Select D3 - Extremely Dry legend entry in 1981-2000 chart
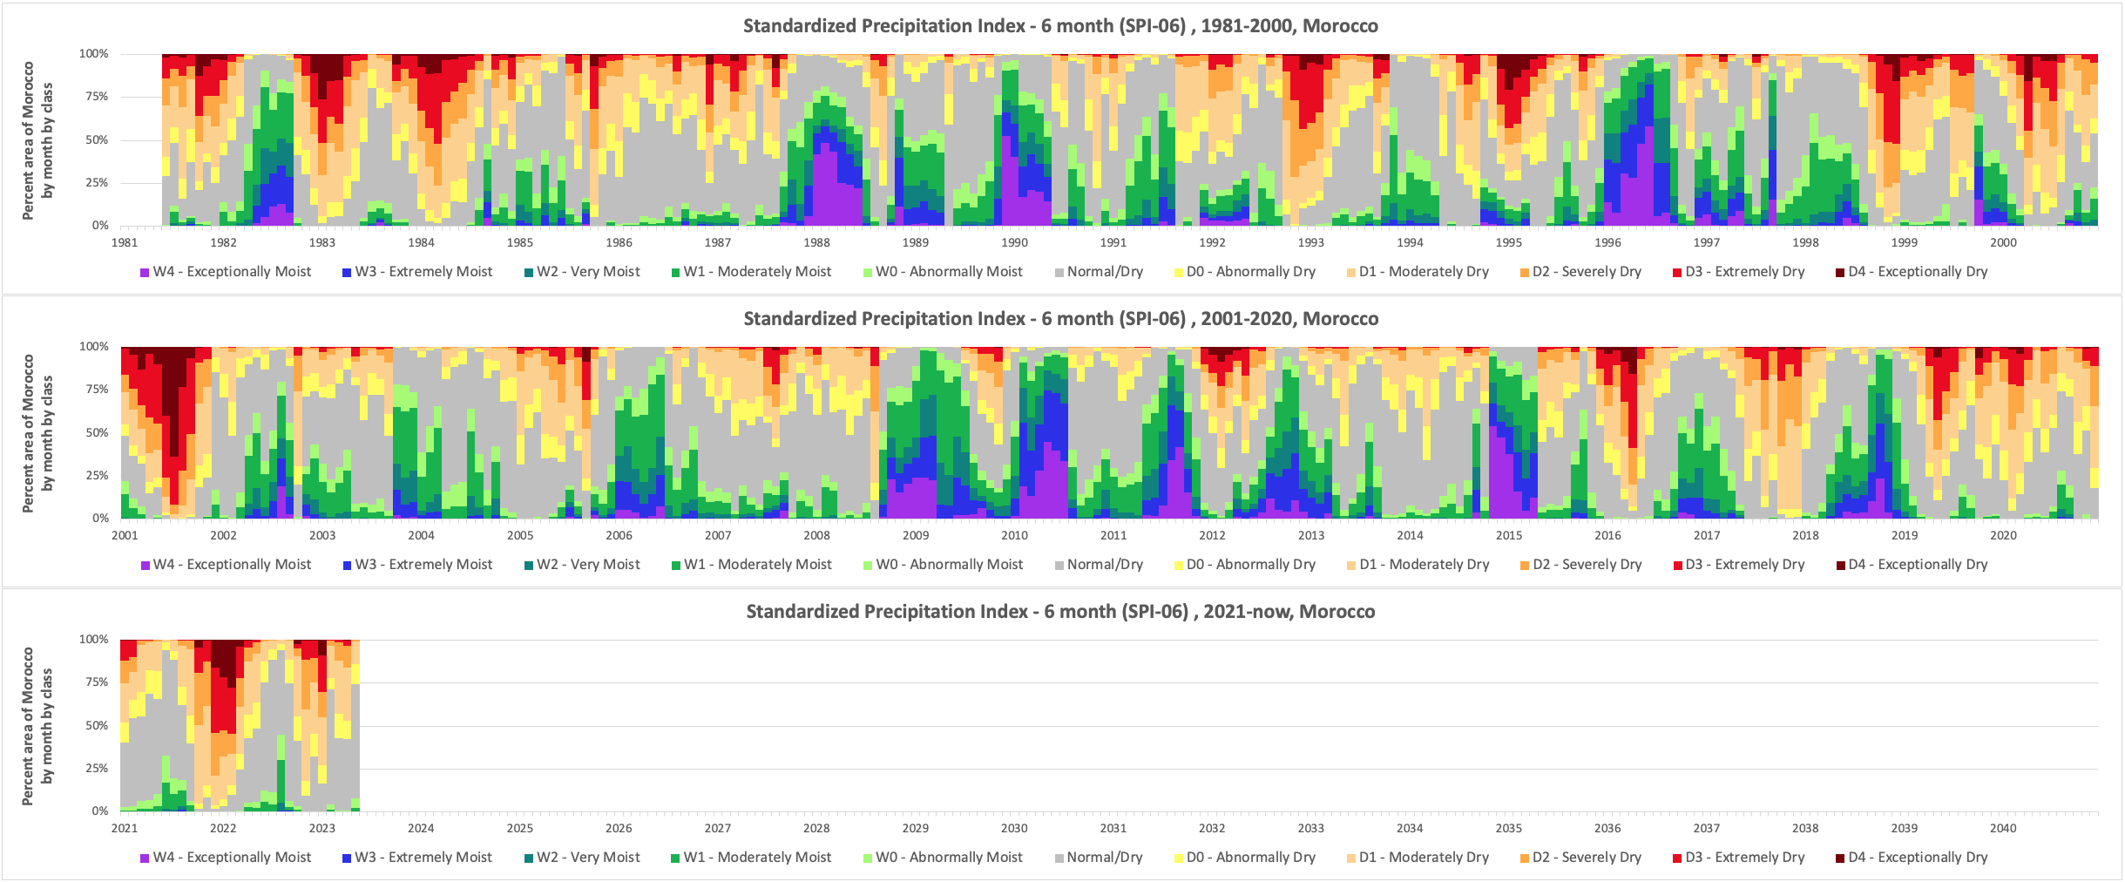Viewport: 2125px width, 882px height. click(x=1738, y=272)
